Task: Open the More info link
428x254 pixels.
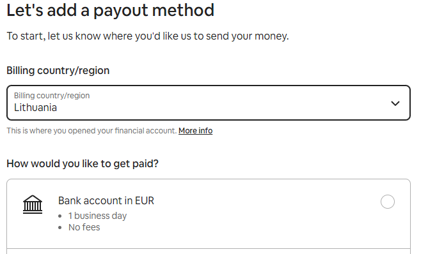Action: point(195,131)
